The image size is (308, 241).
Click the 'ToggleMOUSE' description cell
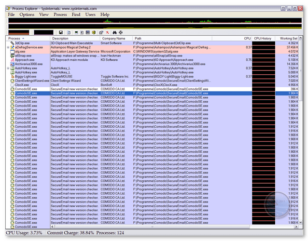(x=61, y=77)
